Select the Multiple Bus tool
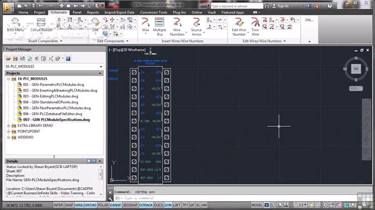 [x=159, y=27]
